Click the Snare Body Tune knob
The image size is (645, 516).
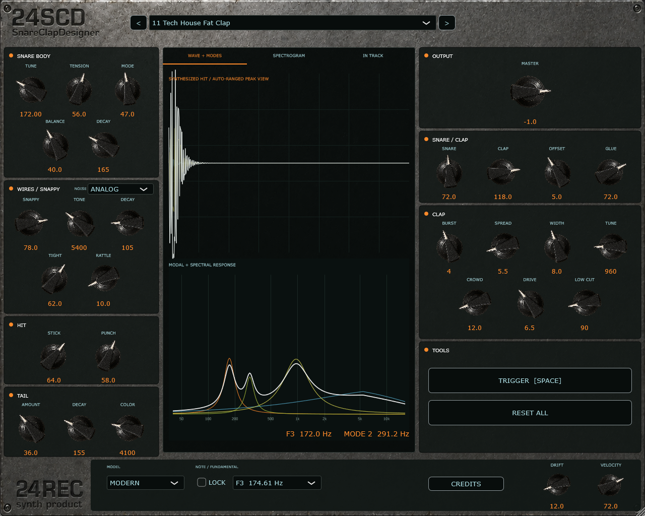pyautogui.click(x=31, y=90)
